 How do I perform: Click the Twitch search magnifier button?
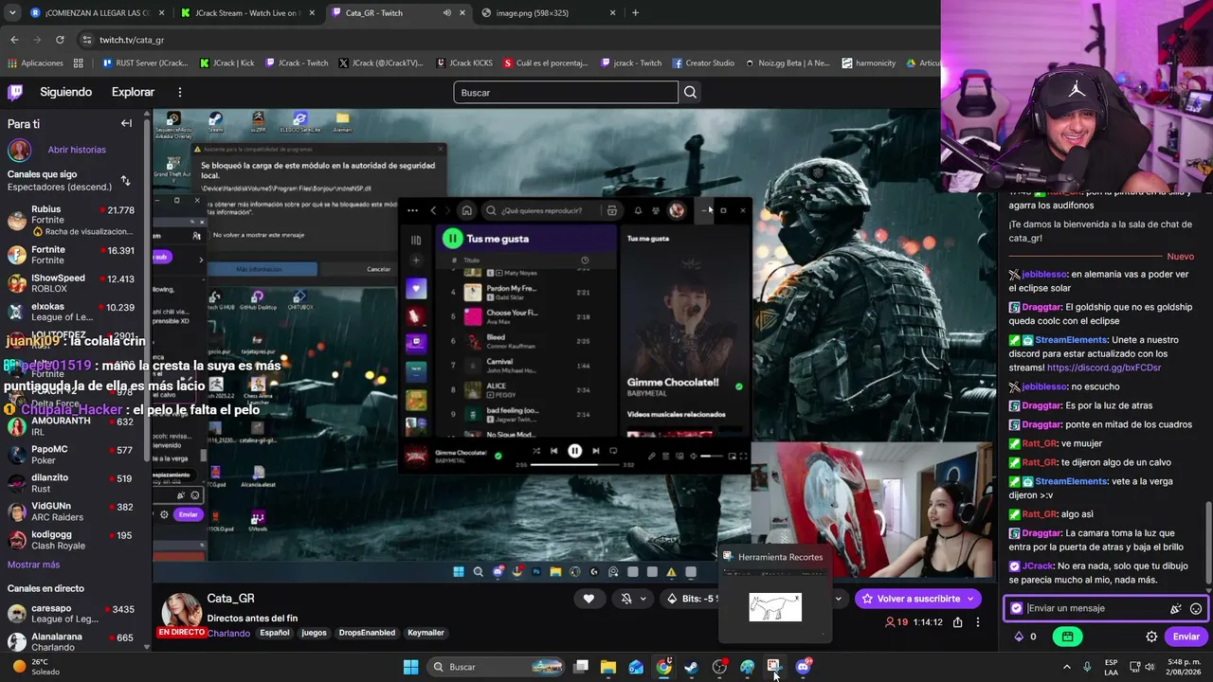[690, 92]
